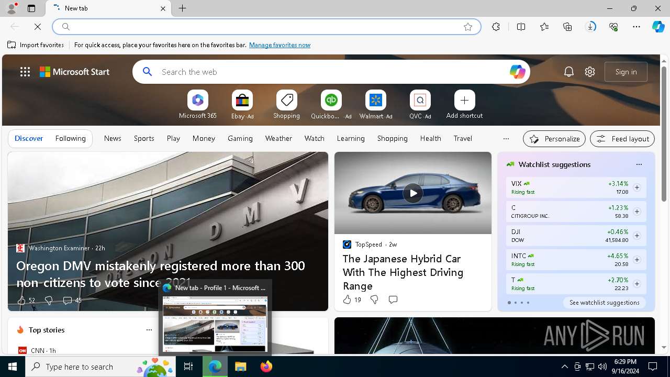Add VIX to watchlist

click(636, 187)
